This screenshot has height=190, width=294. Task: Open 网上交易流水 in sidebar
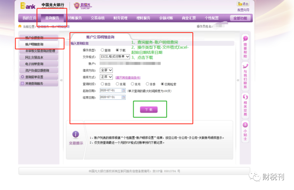[39, 57]
